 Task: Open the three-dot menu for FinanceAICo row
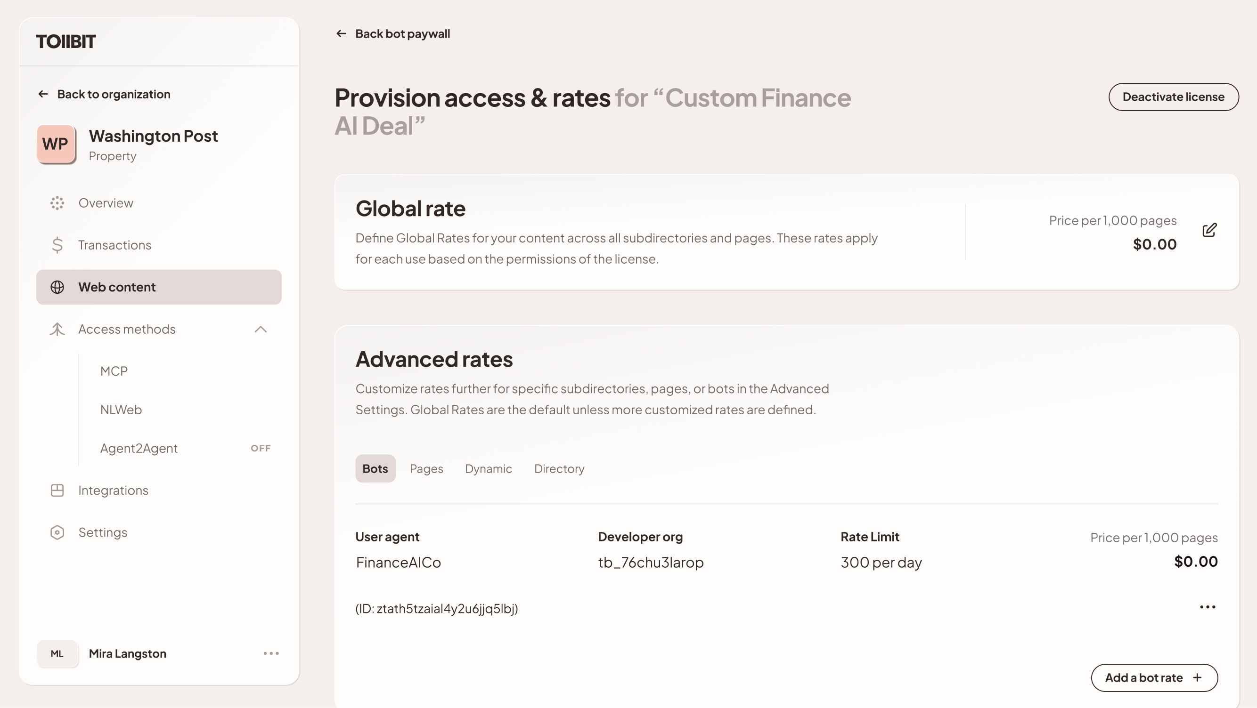click(x=1207, y=606)
